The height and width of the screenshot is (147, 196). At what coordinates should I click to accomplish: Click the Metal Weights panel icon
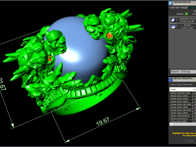click(x=171, y=79)
